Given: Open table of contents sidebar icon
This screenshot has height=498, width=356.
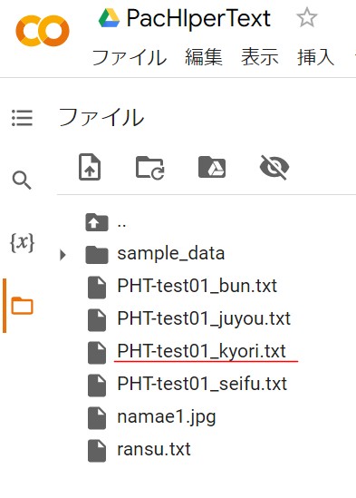Looking at the screenshot, I should point(22,118).
